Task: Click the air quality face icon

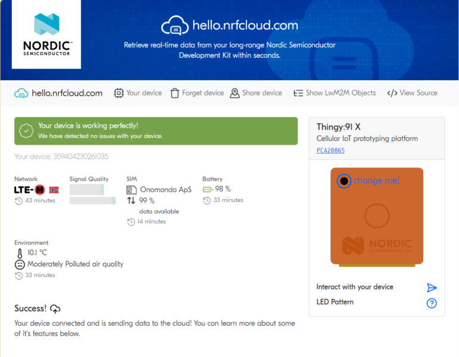Action: [20, 264]
